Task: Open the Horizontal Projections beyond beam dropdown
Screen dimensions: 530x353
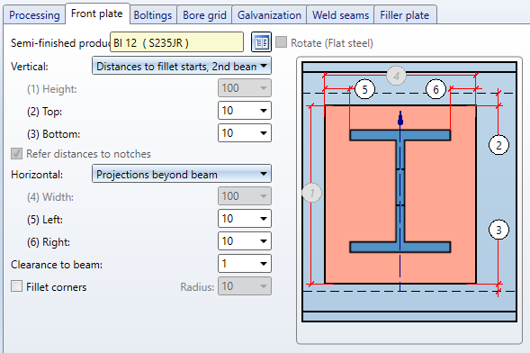Action: (x=182, y=174)
